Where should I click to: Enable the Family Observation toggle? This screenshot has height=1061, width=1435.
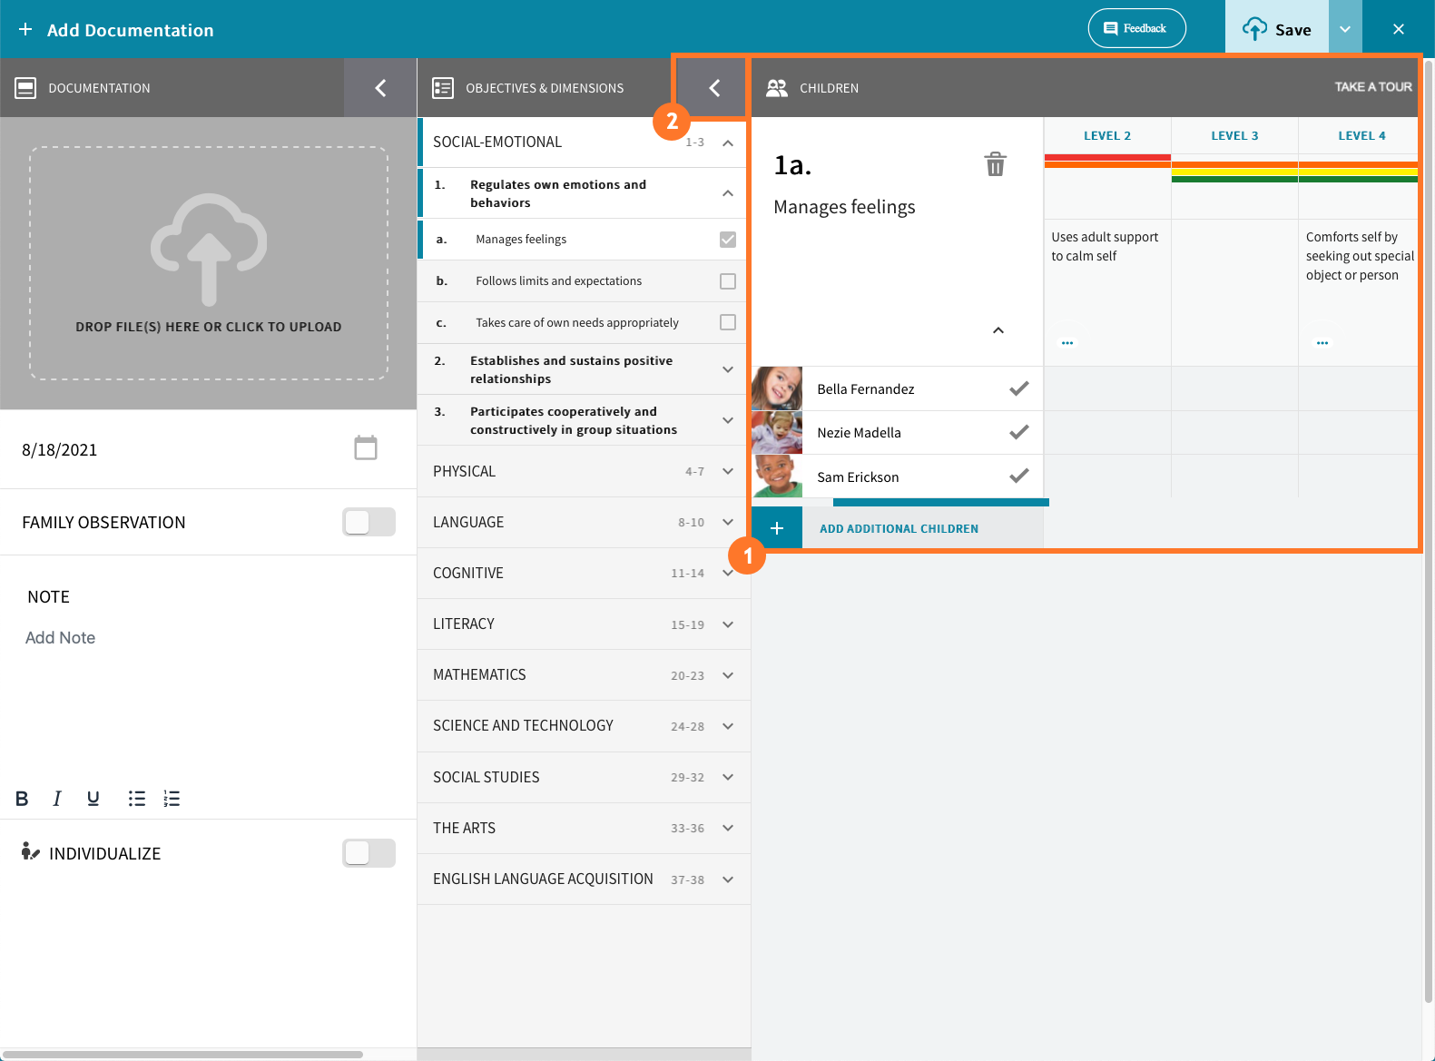pos(369,522)
